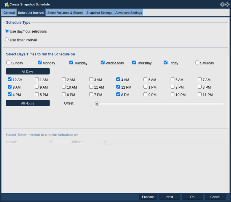The image size is (231, 202).
Task: Open the Advanced Settings tab
Action: [128, 13]
